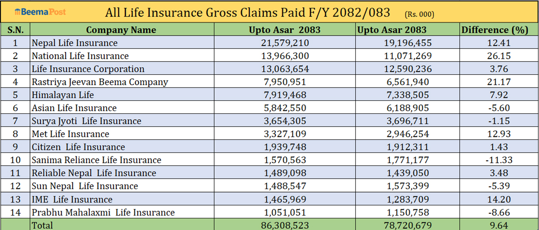Select the value 1,489,098
The width and height of the screenshot is (539, 230).
[285, 173]
